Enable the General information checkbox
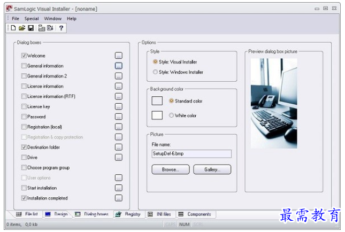Screen dimensions: 345x232 point(24,66)
